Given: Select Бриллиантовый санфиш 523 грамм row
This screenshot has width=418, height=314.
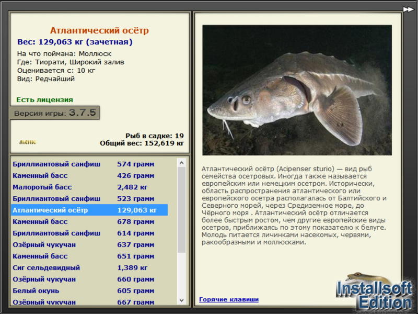Looking at the screenshot, I should (89, 199).
